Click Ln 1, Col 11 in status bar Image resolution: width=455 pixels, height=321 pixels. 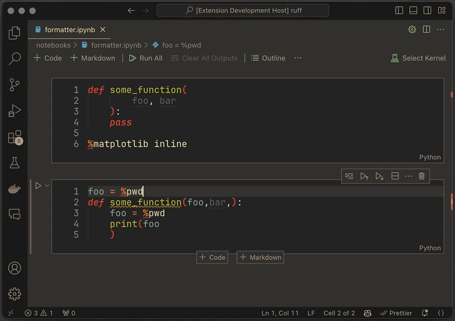point(279,313)
